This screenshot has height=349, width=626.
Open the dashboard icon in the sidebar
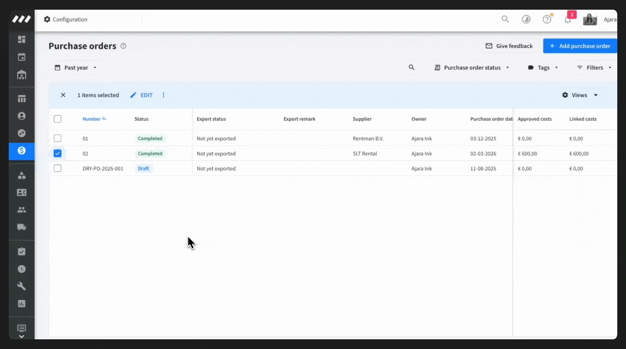pyautogui.click(x=21, y=39)
